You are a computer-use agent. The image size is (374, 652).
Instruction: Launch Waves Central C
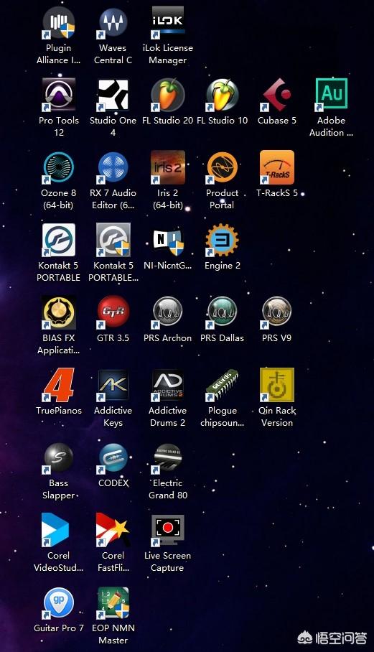click(113, 23)
